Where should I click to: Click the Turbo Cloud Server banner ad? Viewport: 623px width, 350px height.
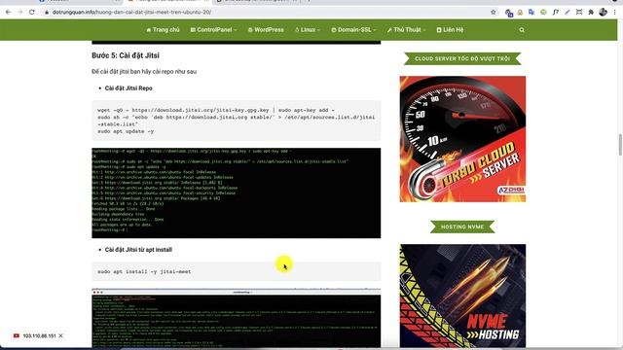click(x=462, y=139)
